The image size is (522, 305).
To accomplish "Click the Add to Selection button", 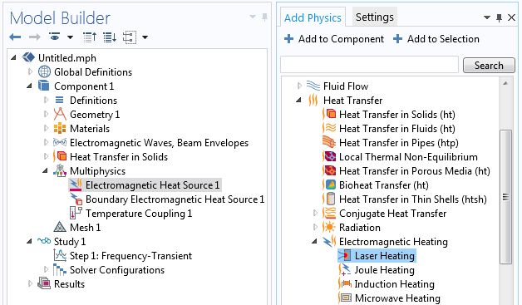I will click(436, 39).
